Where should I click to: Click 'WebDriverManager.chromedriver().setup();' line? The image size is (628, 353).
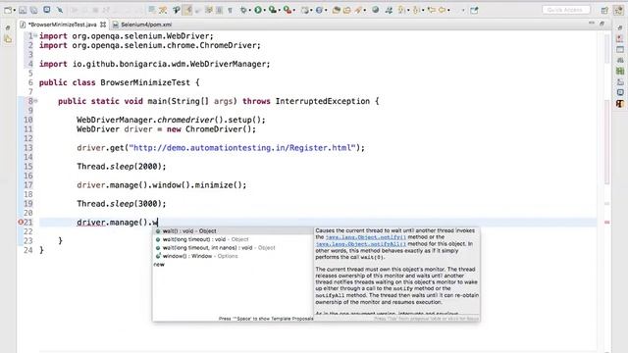point(171,120)
